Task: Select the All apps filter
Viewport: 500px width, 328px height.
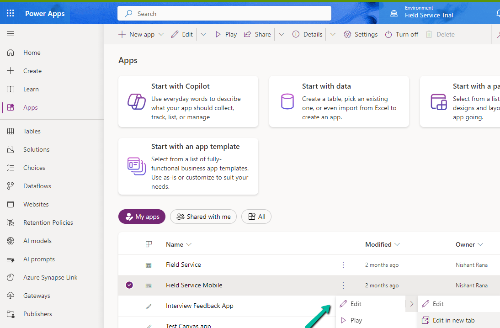Action: (x=256, y=217)
